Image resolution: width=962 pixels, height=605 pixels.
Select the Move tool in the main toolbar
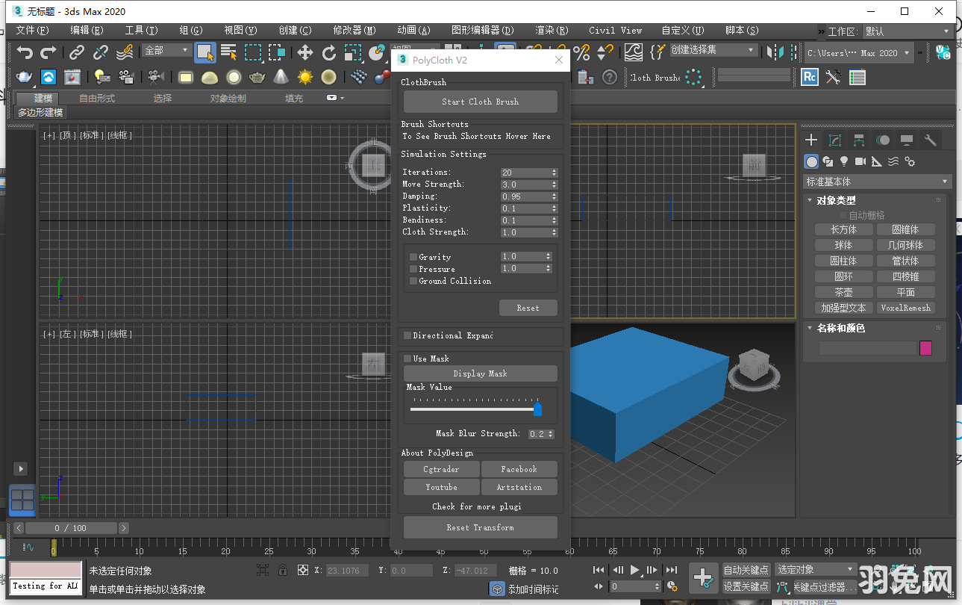305,52
